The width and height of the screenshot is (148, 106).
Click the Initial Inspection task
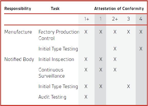56,59
